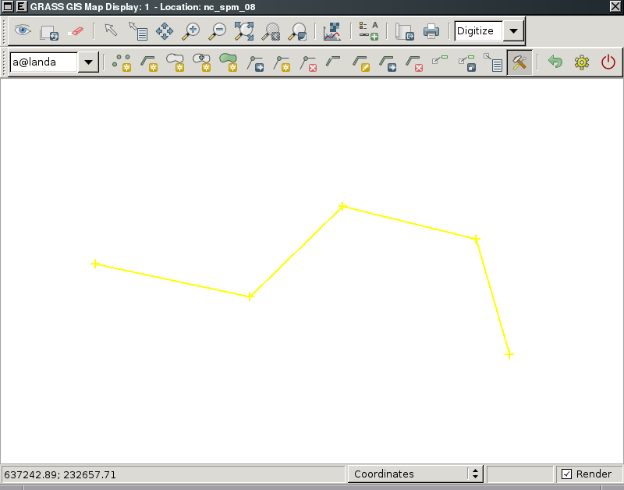
Task: Zoom to selected map extent
Action: (244, 31)
